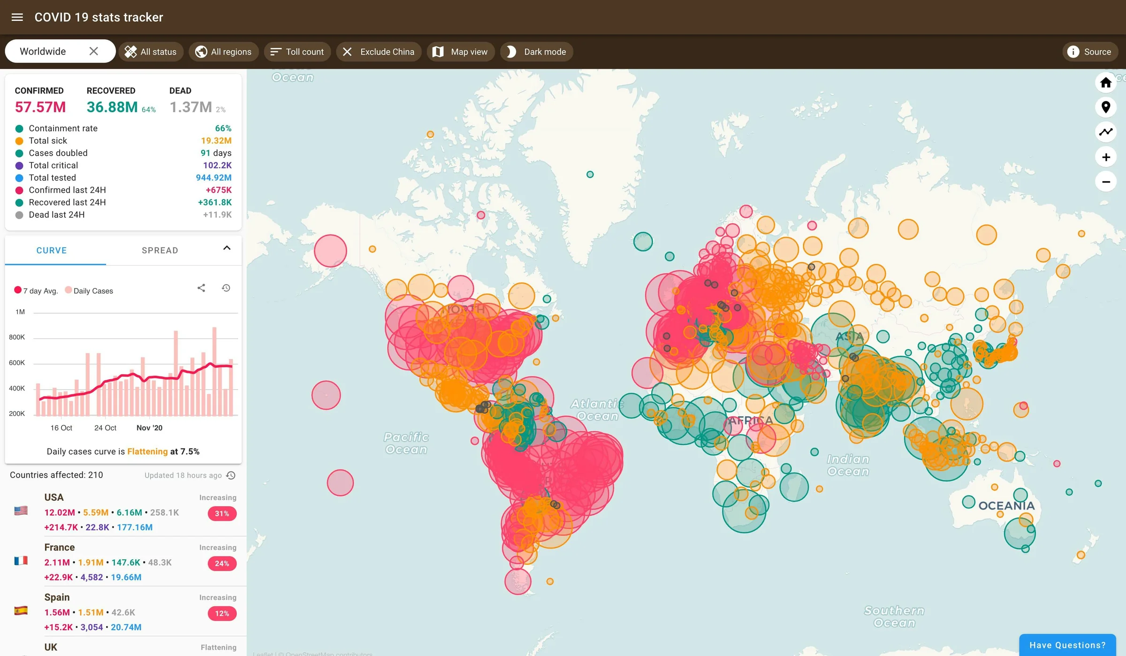
Task: Click the Spain 12% badge
Action: click(x=222, y=613)
